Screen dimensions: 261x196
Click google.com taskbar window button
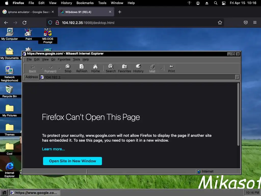tap(34, 193)
